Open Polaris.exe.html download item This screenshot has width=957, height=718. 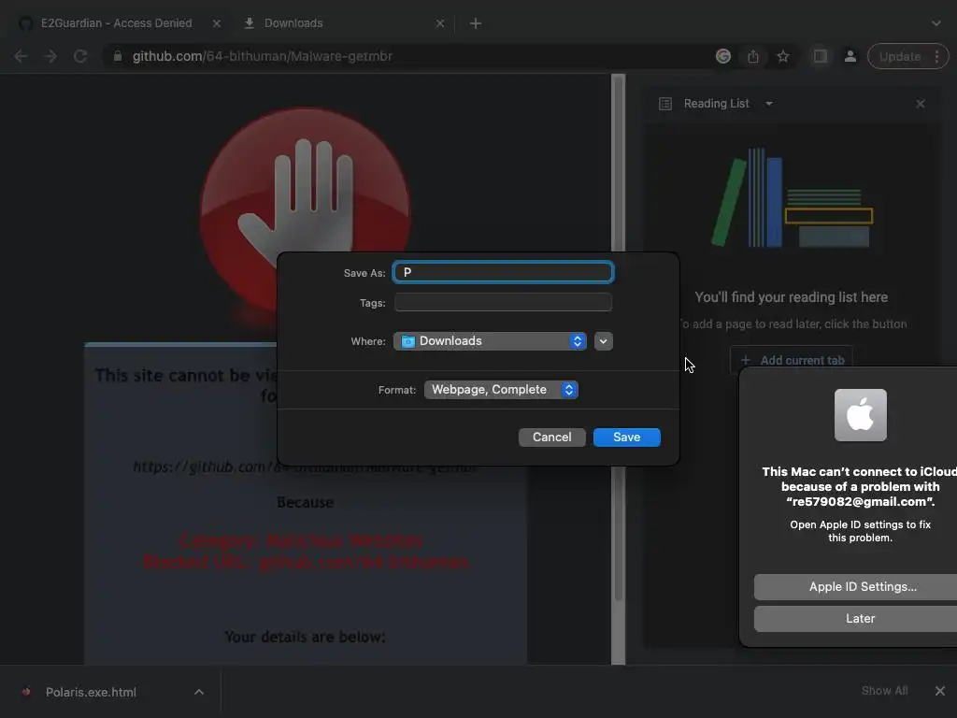(x=91, y=693)
